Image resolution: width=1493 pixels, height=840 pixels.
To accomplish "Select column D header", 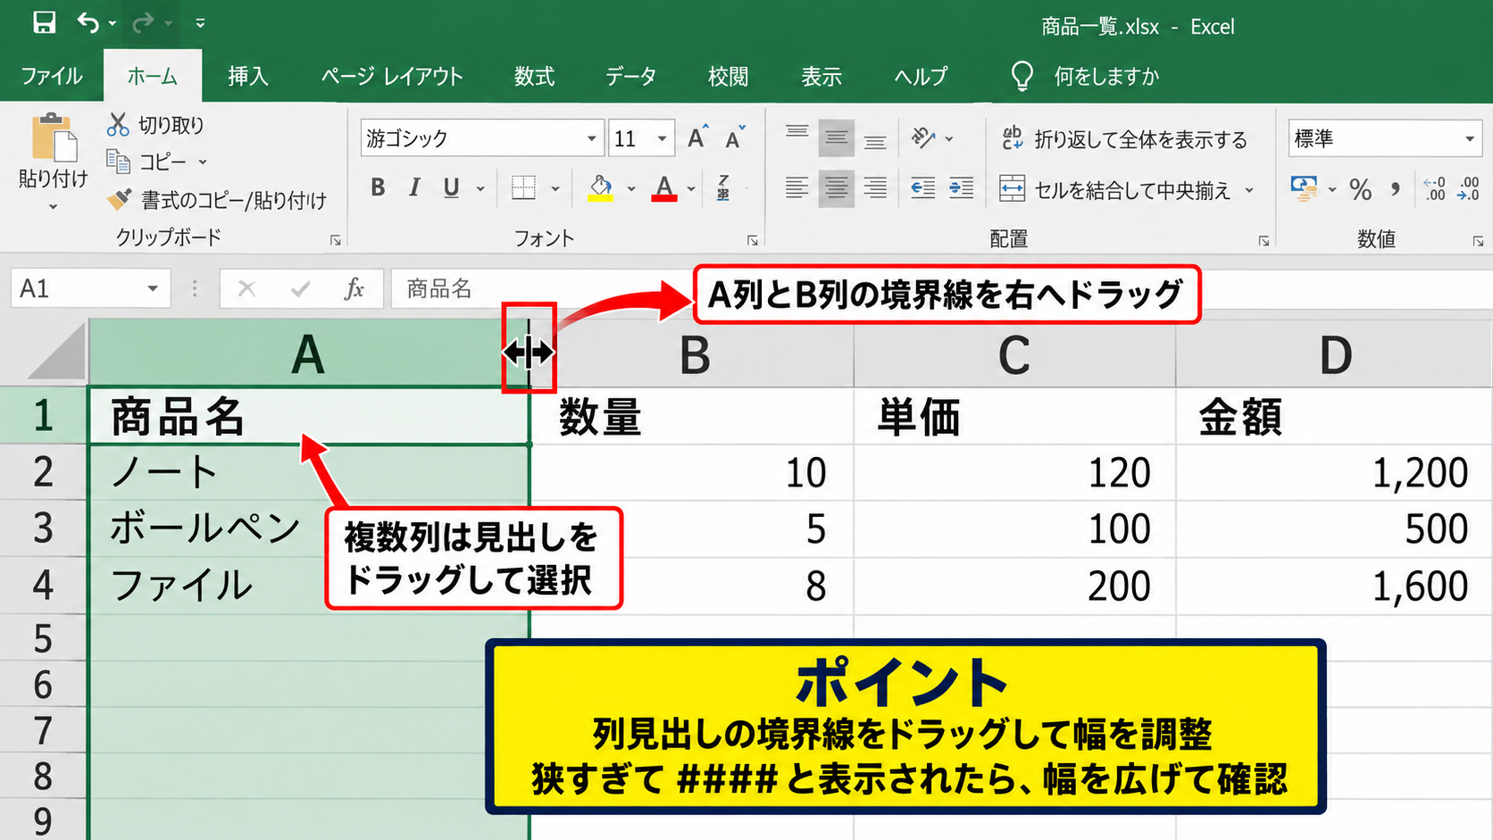I will (x=1334, y=354).
